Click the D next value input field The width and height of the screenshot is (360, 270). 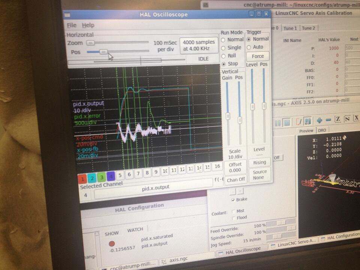tap(352, 62)
